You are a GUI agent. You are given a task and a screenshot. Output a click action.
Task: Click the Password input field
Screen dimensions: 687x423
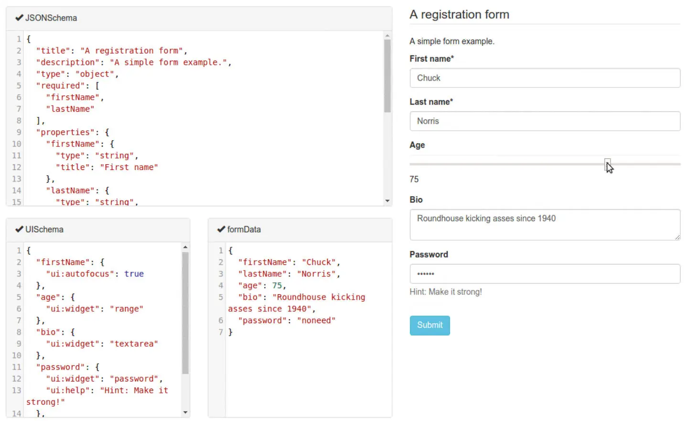coord(545,274)
